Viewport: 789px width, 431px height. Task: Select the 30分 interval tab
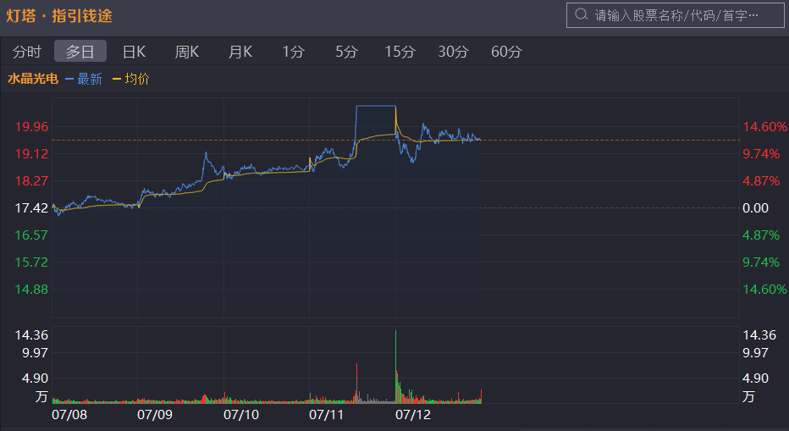453,52
